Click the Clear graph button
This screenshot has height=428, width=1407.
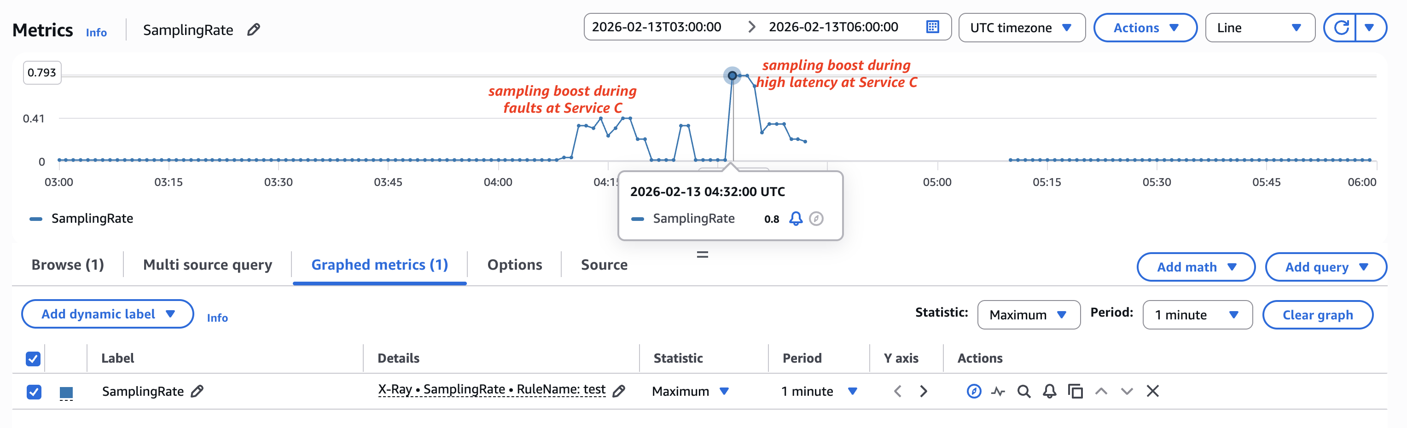[1318, 314]
